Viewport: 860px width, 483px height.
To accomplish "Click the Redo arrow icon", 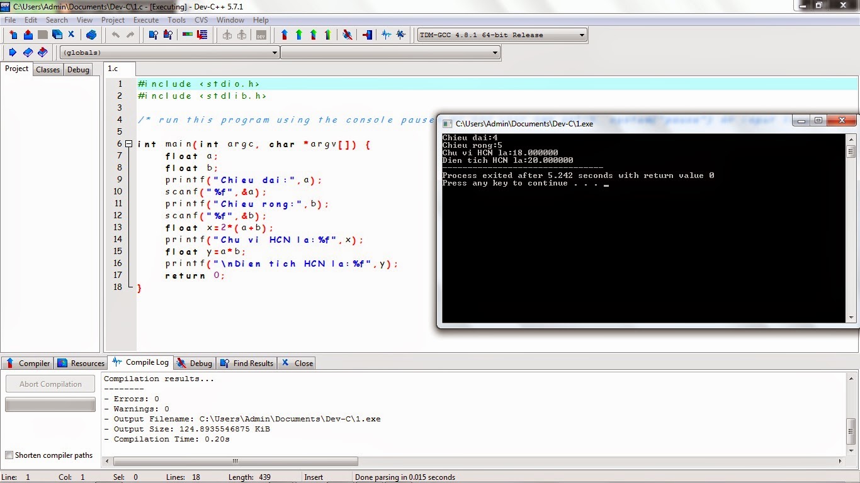I will [130, 35].
